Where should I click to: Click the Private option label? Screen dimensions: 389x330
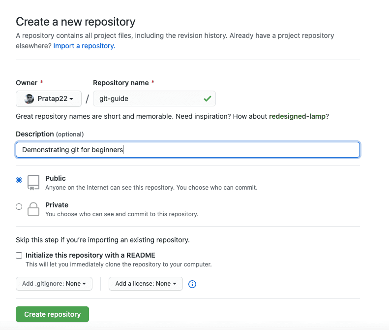coord(57,205)
